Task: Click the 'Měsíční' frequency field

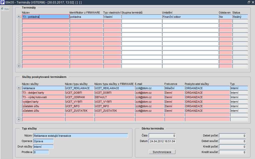Action: point(174,88)
